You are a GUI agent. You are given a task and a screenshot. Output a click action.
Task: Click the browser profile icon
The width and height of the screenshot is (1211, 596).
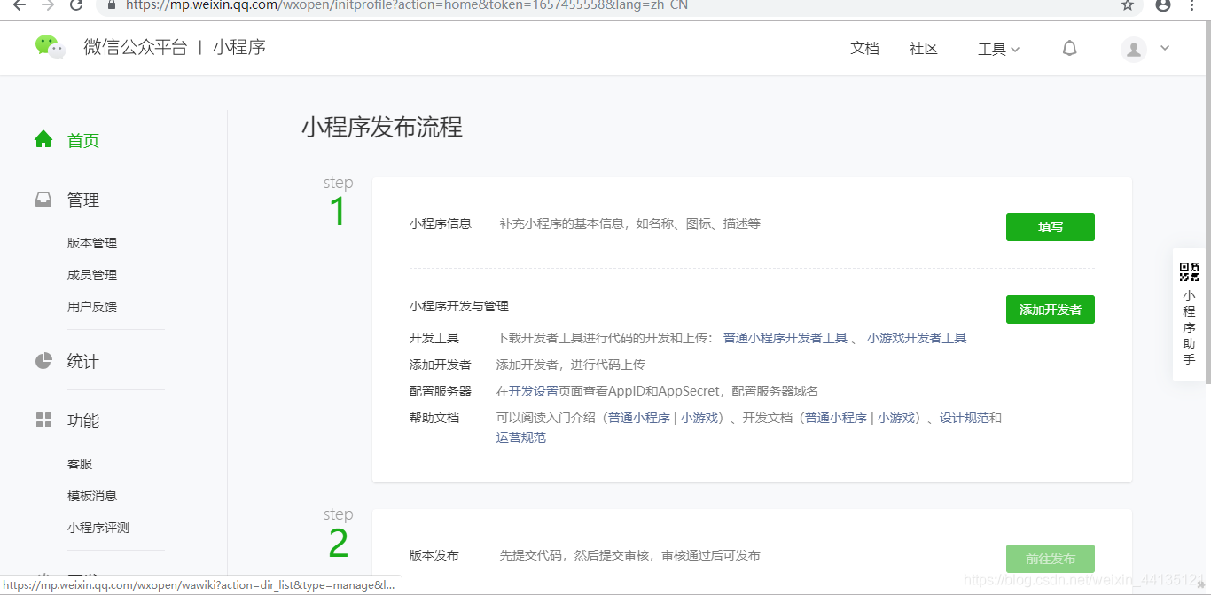(x=1163, y=5)
